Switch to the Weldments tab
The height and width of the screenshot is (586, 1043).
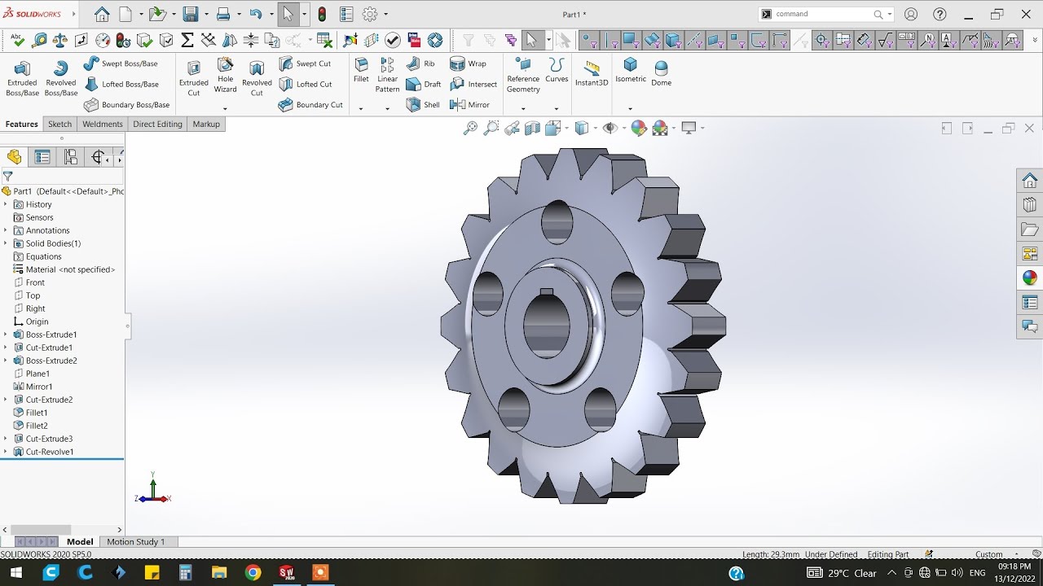103,124
